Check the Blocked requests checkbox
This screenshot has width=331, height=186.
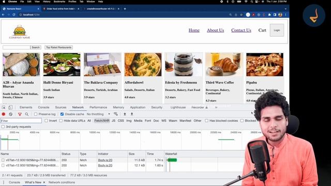click(242, 120)
